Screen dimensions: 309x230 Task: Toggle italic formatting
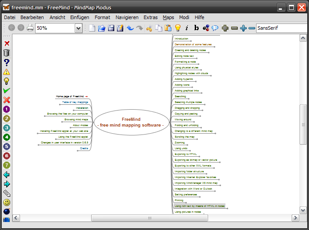point(187,28)
